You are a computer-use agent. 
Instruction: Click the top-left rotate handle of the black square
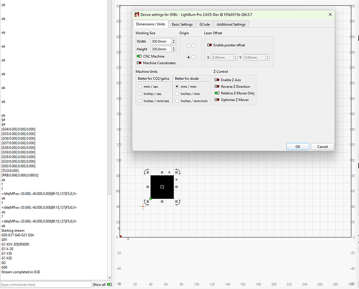point(147,172)
